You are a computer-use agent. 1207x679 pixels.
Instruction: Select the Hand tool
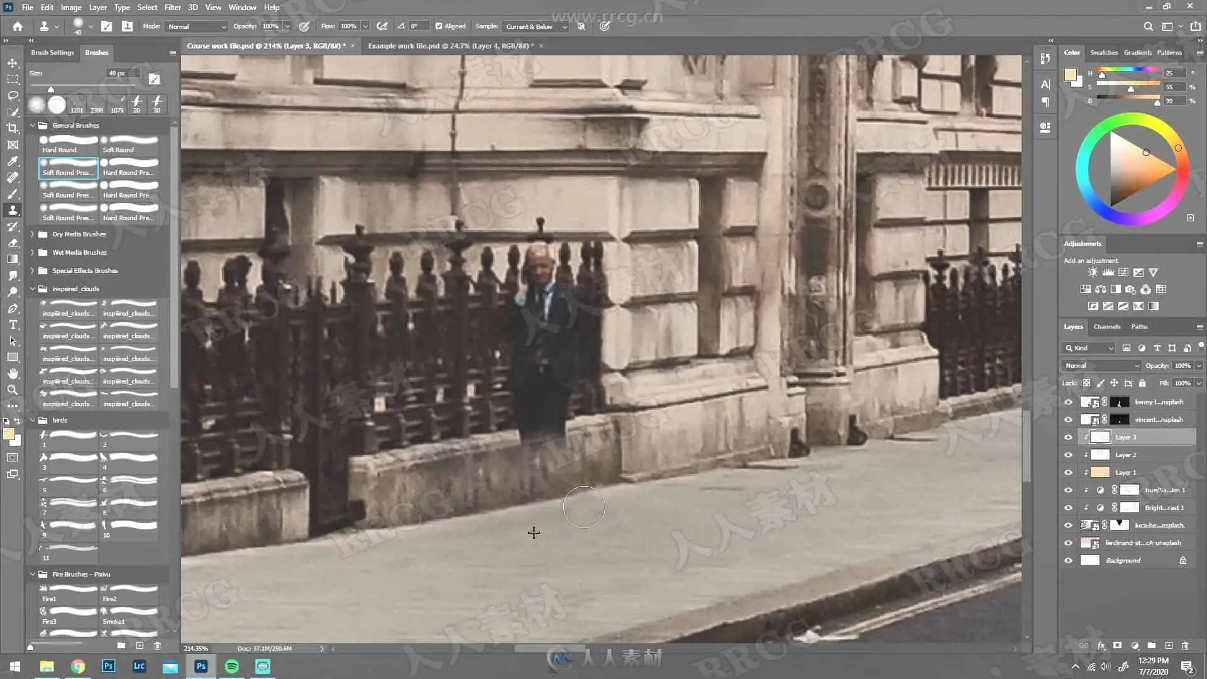13,373
